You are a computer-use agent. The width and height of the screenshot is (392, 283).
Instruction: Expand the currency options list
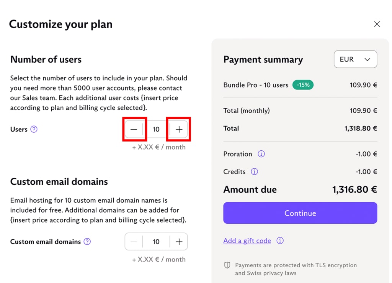point(355,59)
